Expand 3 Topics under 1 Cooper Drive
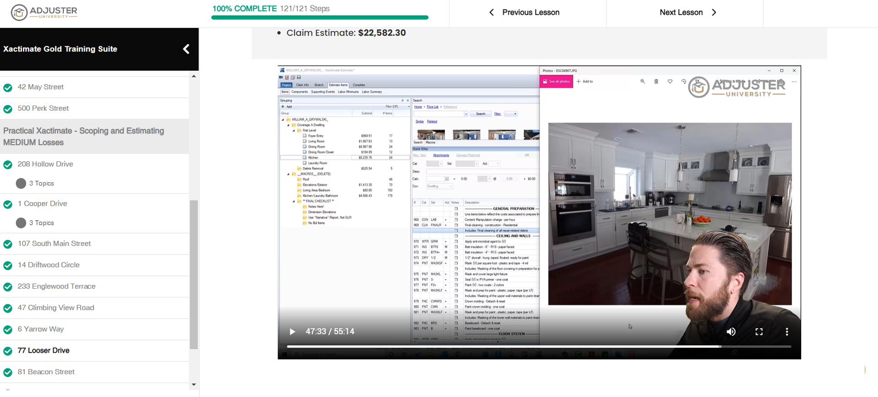 (x=41, y=223)
